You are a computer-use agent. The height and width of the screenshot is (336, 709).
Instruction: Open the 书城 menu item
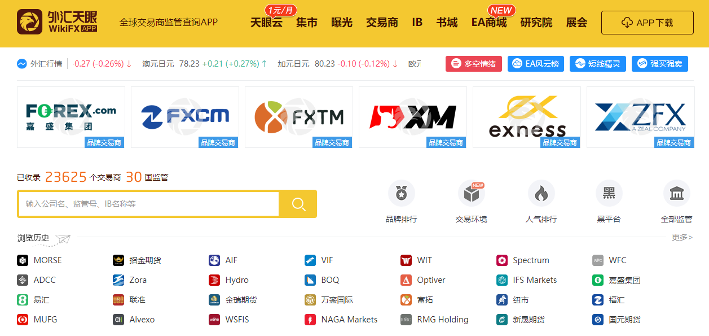(x=447, y=23)
